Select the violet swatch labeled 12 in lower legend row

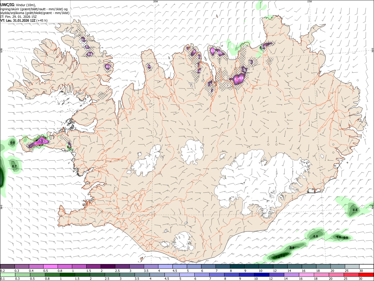tap(276, 275)
